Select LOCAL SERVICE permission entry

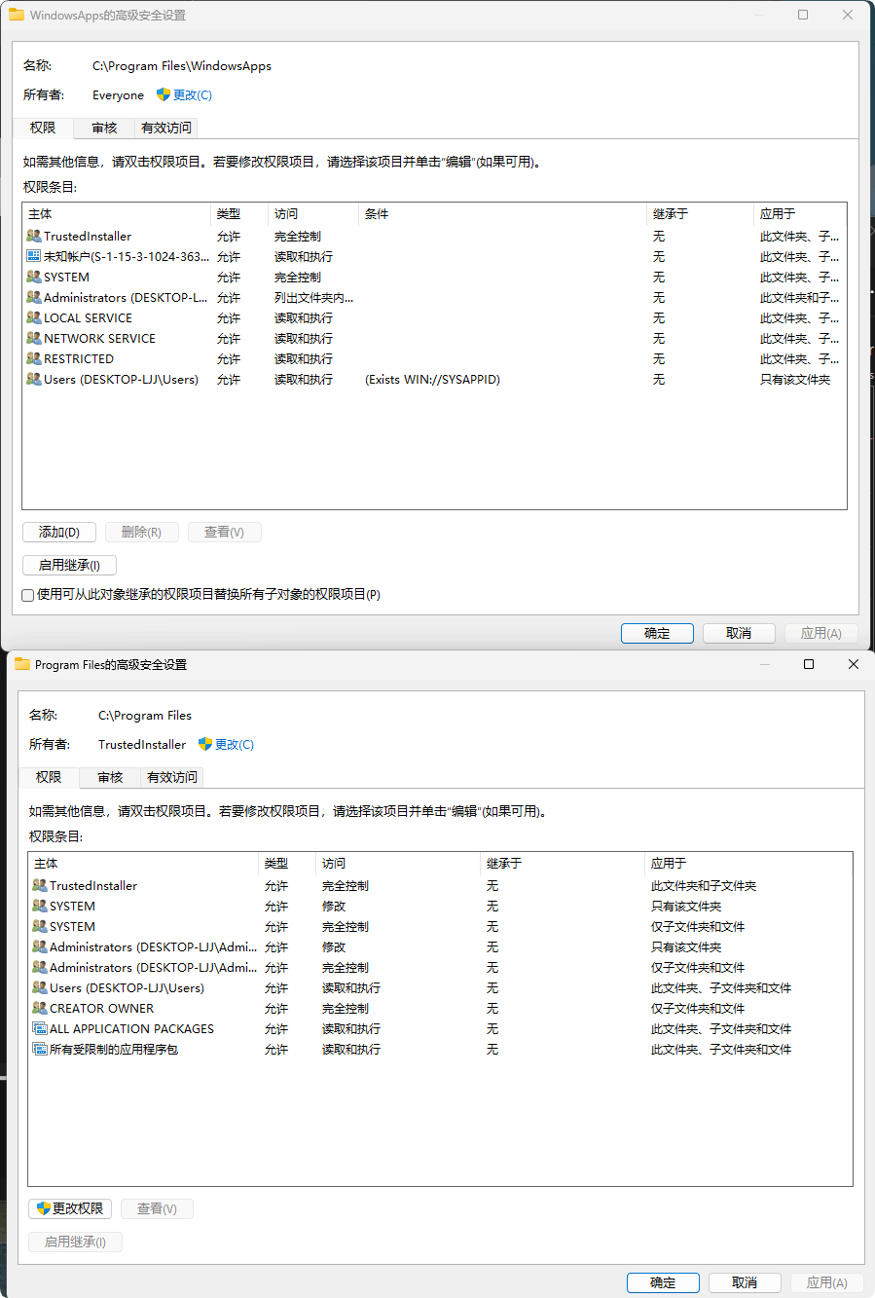click(x=434, y=318)
